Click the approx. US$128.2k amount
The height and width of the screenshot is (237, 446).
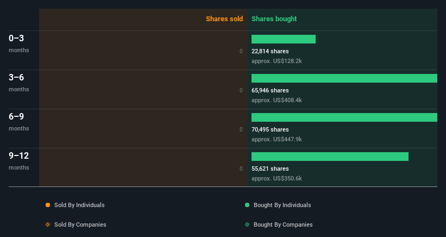tap(277, 61)
